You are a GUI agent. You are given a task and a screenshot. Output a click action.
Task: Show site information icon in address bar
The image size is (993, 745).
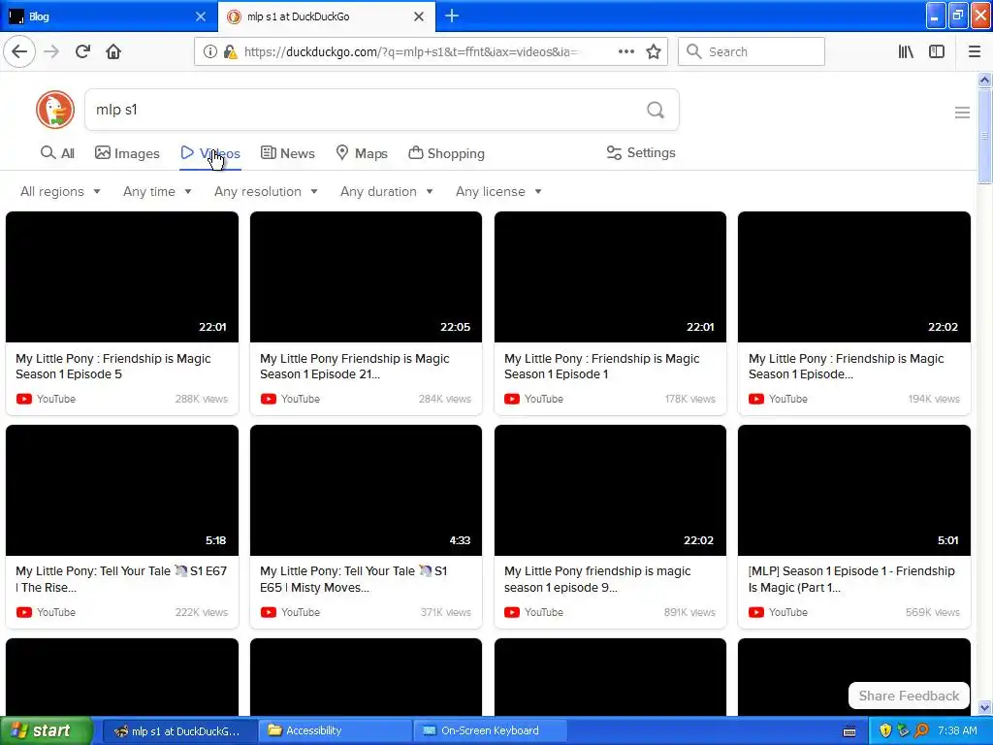coord(209,51)
